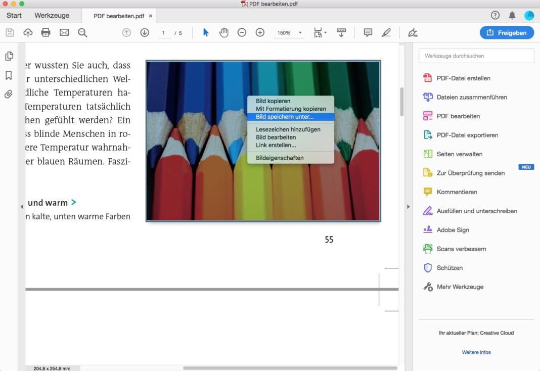Screen dimensions: 540x371
Task: Choose Bild speichern unter...
Action: (x=291, y=117)
